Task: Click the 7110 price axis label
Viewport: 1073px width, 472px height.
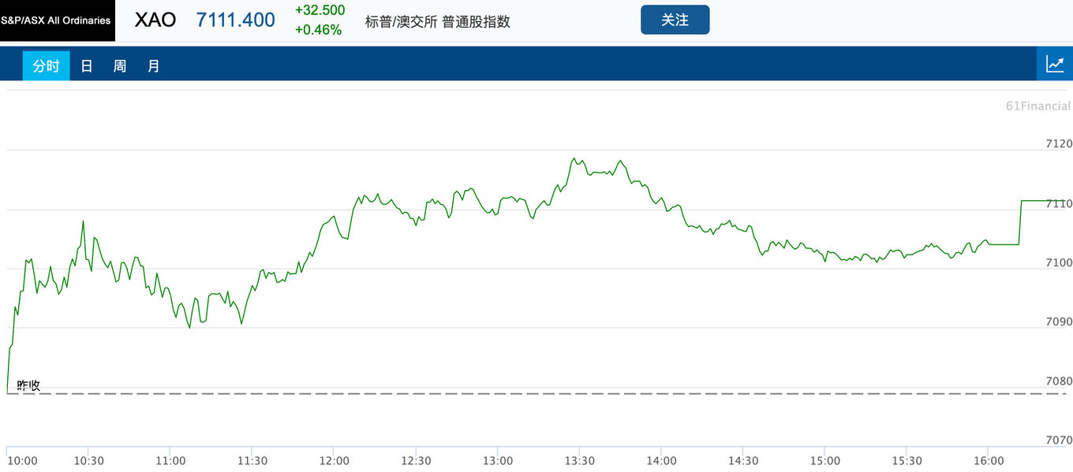Action: [x=1058, y=203]
